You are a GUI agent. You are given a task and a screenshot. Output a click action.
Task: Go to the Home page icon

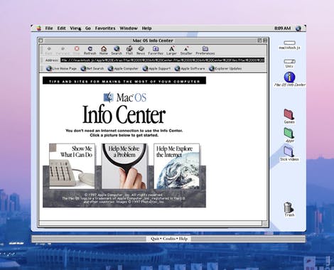[x=104, y=50]
